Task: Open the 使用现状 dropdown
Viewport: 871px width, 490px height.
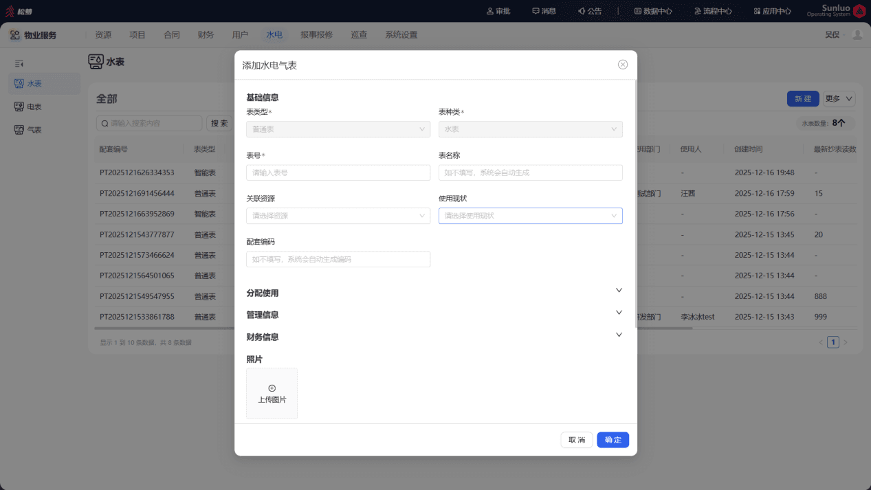Action: tap(531, 216)
